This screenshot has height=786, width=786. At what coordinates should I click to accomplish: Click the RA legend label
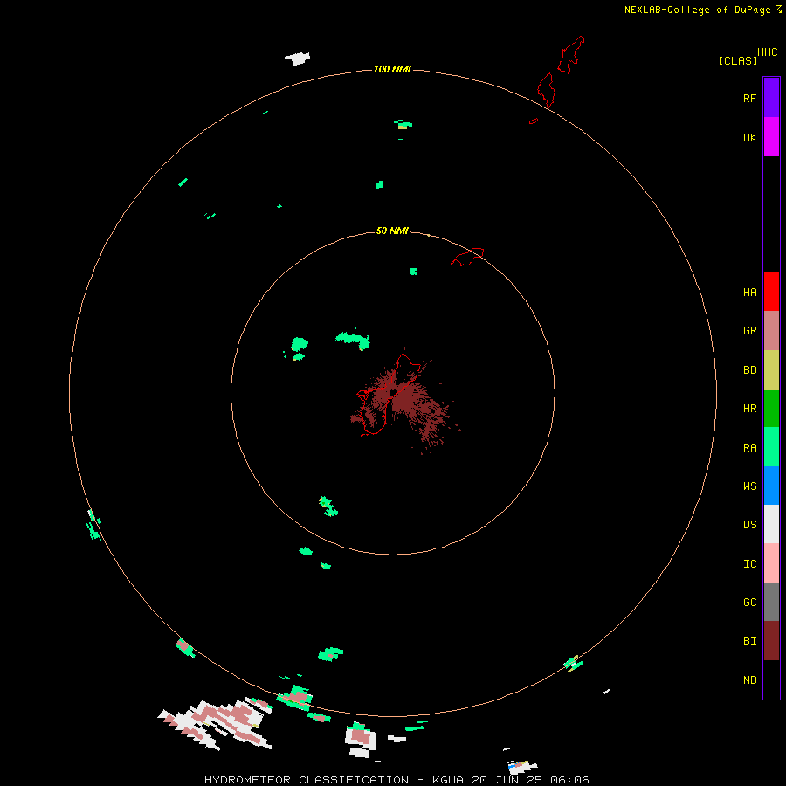pyautogui.click(x=749, y=448)
